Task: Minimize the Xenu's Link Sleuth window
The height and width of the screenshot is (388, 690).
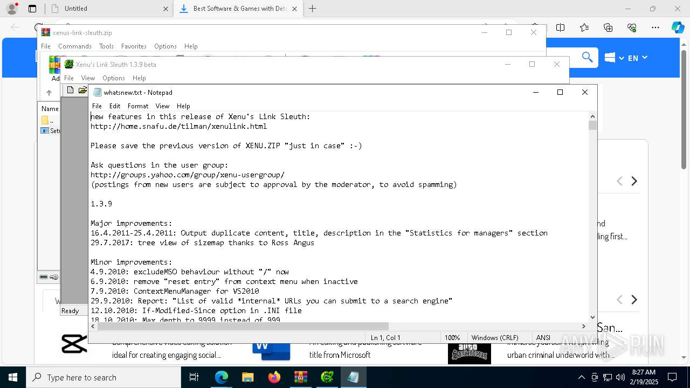Action: tap(507, 64)
